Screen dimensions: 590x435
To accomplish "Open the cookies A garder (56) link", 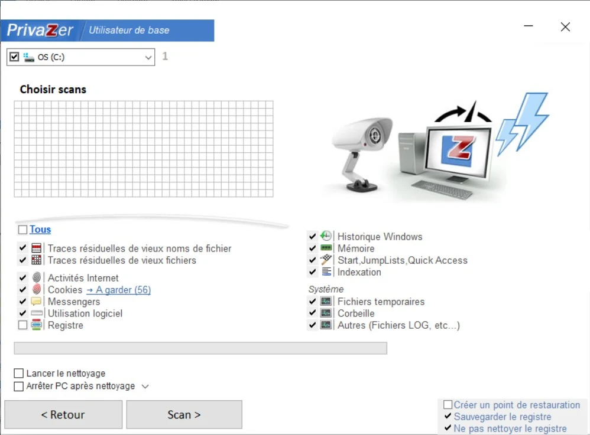I will click(x=118, y=290).
